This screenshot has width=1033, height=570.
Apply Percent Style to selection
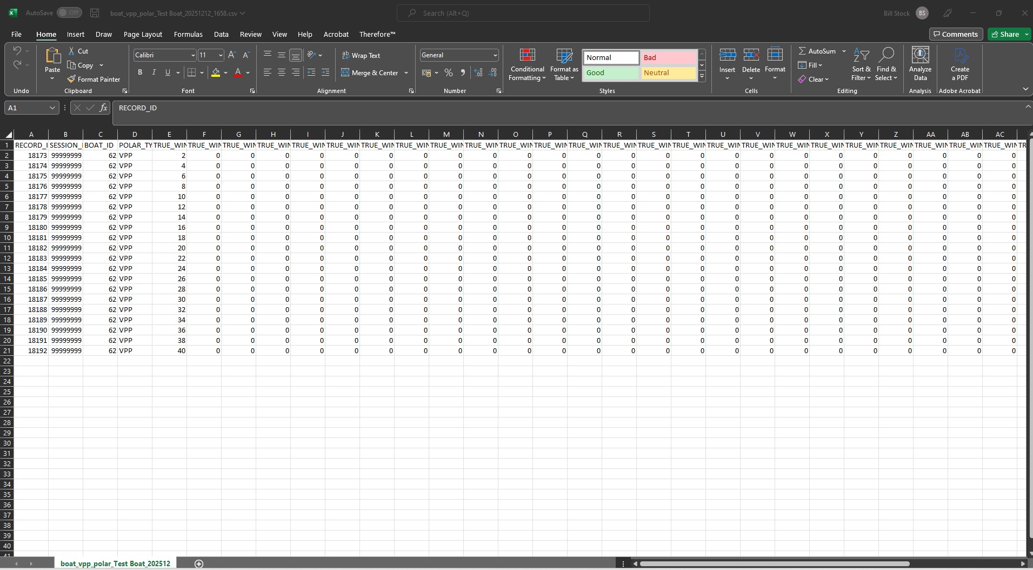(x=449, y=72)
